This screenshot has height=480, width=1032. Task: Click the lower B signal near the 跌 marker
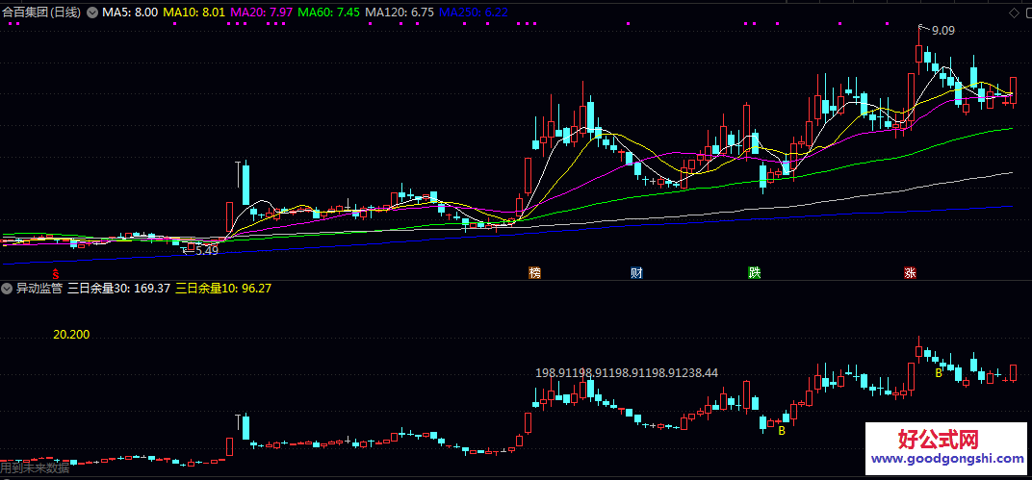click(x=782, y=431)
